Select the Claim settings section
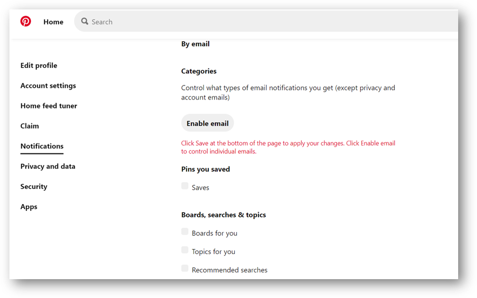This screenshot has width=477, height=298. click(x=30, y=126)
